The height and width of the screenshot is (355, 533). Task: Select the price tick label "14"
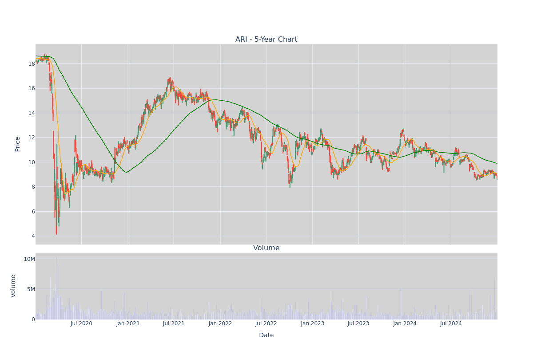tap(32, 113)
